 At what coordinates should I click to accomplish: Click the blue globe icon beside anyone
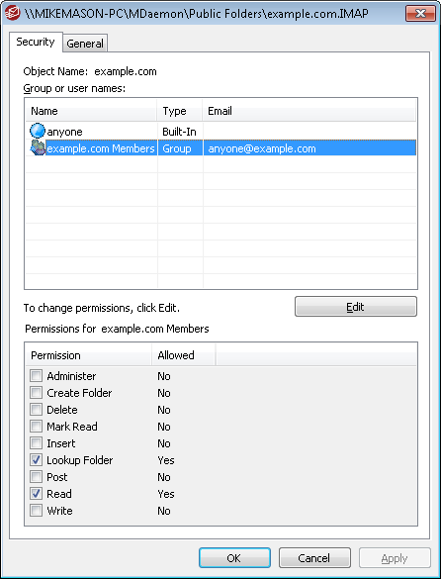37,131
